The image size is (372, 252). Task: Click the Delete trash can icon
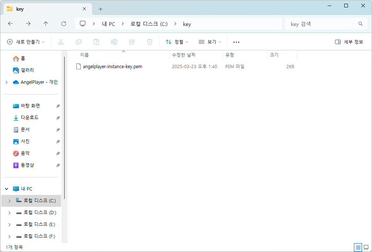[x=150, y=42]
